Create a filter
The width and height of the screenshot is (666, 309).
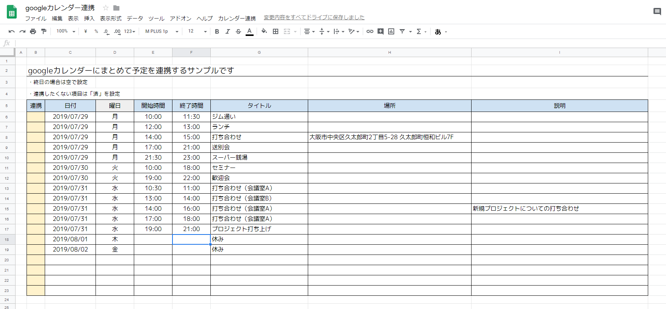pyautogui.click(x=402, y=31)
